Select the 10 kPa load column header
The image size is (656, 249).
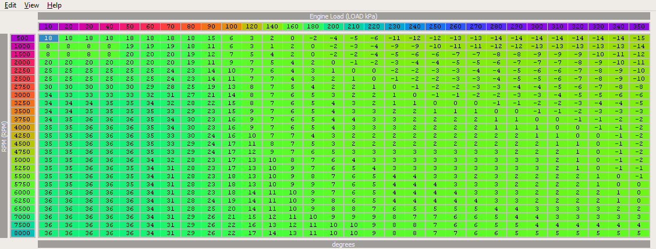(48, 27)
